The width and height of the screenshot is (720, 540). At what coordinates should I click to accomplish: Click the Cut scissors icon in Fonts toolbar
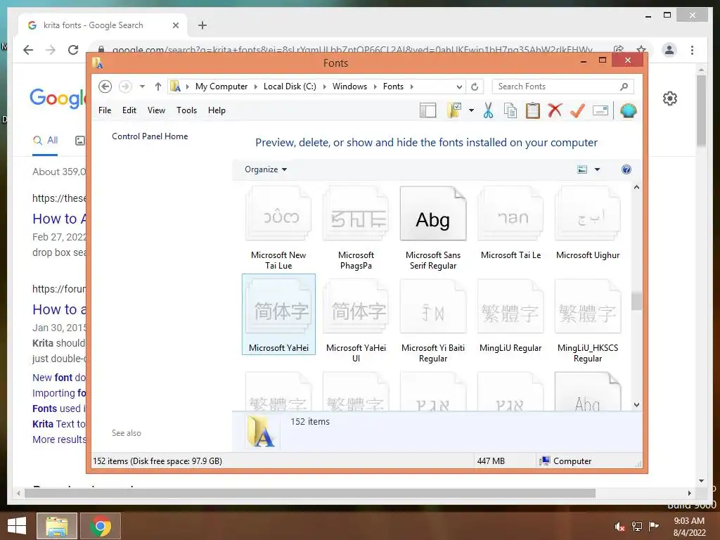pos(488,110)
